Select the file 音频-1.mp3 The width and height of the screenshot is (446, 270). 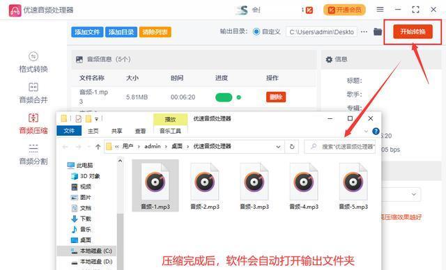[x=155, y=186]
